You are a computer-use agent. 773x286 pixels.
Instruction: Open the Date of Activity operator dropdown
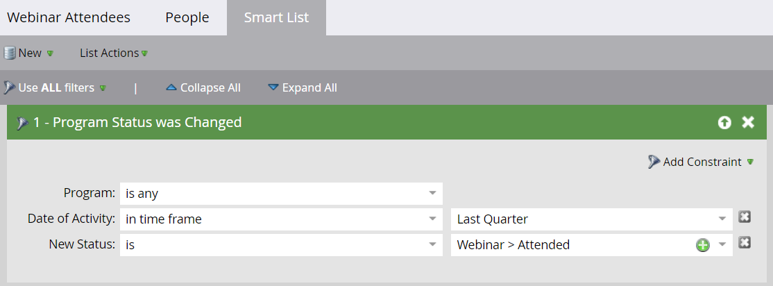tap(432, 219)
